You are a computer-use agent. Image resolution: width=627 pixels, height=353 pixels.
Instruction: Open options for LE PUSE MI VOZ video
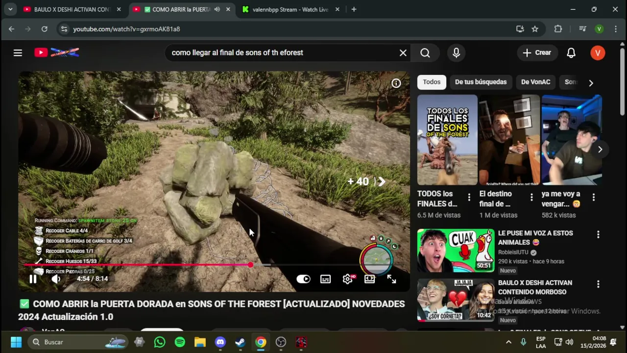(598, 235)
